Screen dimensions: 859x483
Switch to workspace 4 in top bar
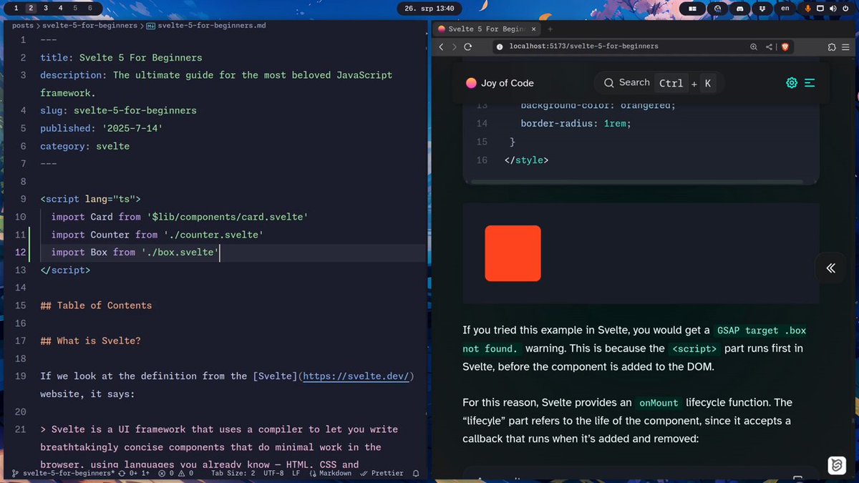pyautogui.click(x=60, y=8)
